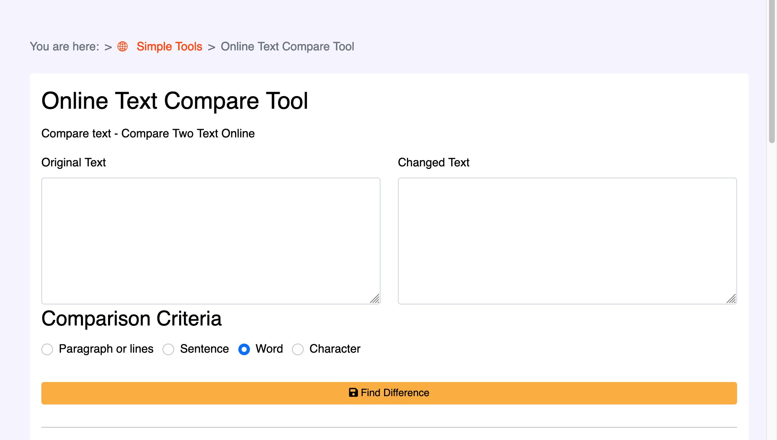The height and width of the screenshot is (440, 777).
Task: Click the Original Text input area
Action: (211, 241)
